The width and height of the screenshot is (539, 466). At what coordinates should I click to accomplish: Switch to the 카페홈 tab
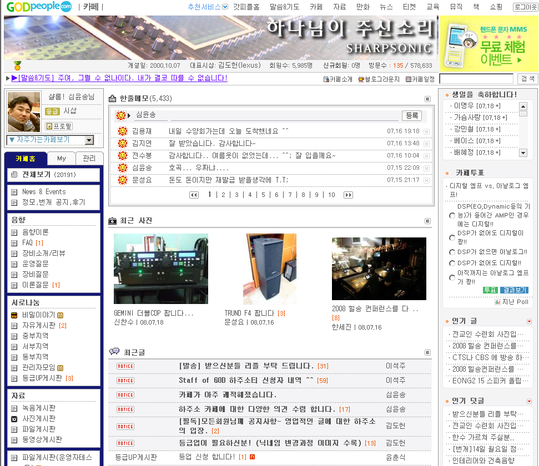coord(25,159)
